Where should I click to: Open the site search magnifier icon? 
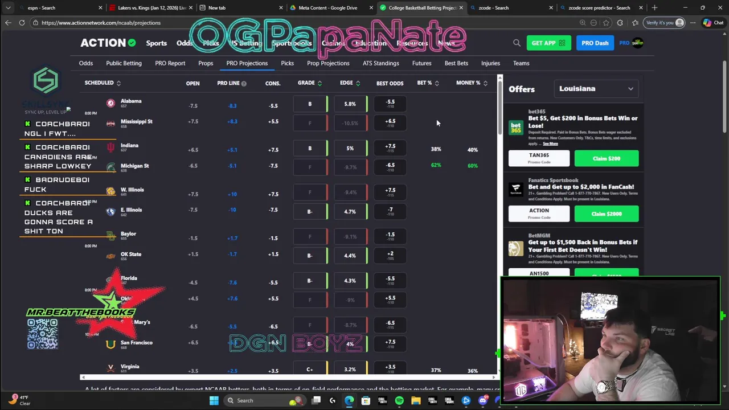(x=517, y=43)
